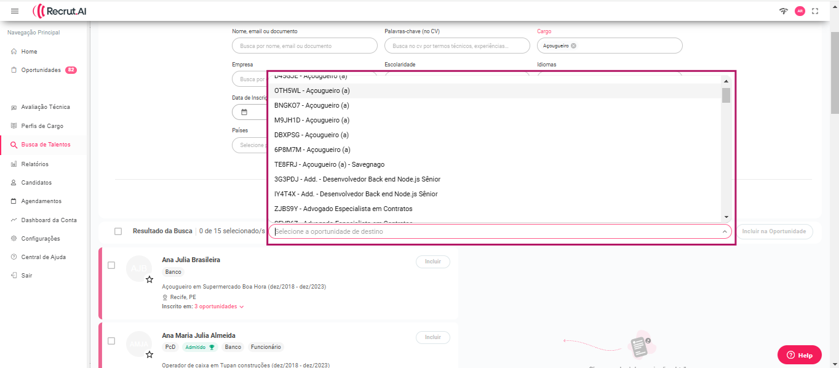Screen dimensions: 839x368
Task: Click the connection status wifi icon
Action: click(783, 11)
